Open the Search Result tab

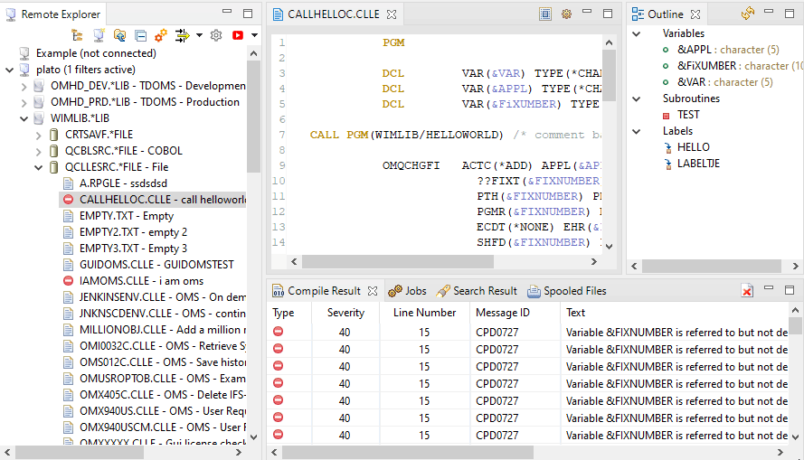[477, 291]
